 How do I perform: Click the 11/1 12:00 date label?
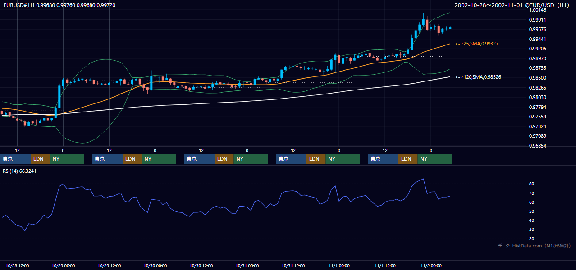pyautogui.click(x=385, y=265)
